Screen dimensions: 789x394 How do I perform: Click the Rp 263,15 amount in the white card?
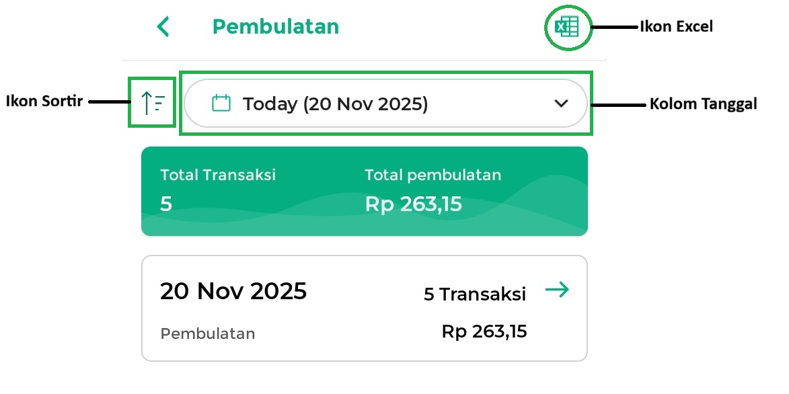tap(484, 331)
